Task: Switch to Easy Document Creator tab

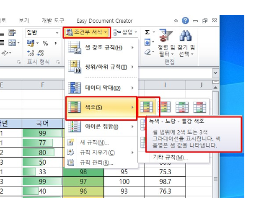Action: point(104,21)
